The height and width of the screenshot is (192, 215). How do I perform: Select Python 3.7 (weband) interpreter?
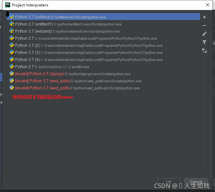pos(103,31)
